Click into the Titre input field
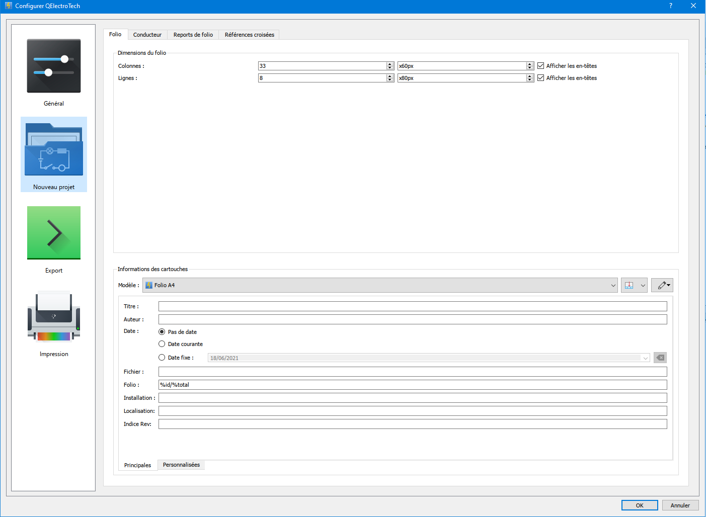The image size is (706, 517). point(413,306)
